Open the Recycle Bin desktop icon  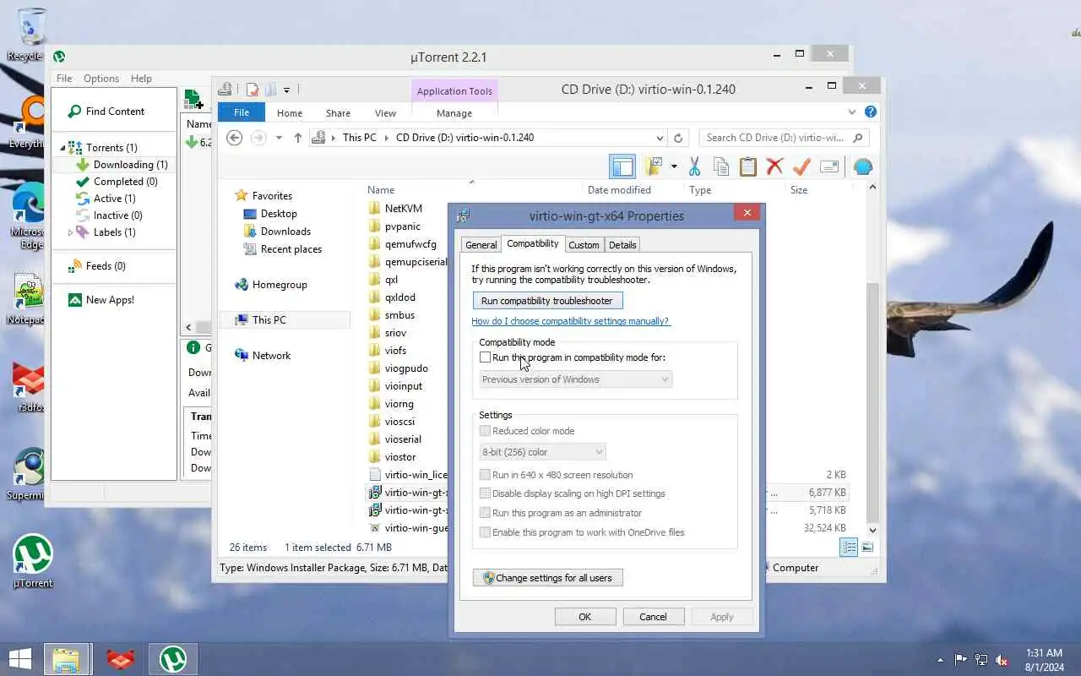[31, 34]
